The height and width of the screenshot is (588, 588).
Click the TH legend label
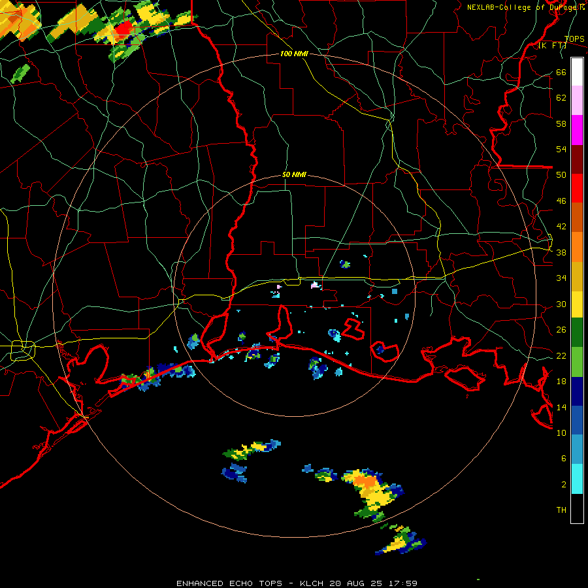(561, 510)
